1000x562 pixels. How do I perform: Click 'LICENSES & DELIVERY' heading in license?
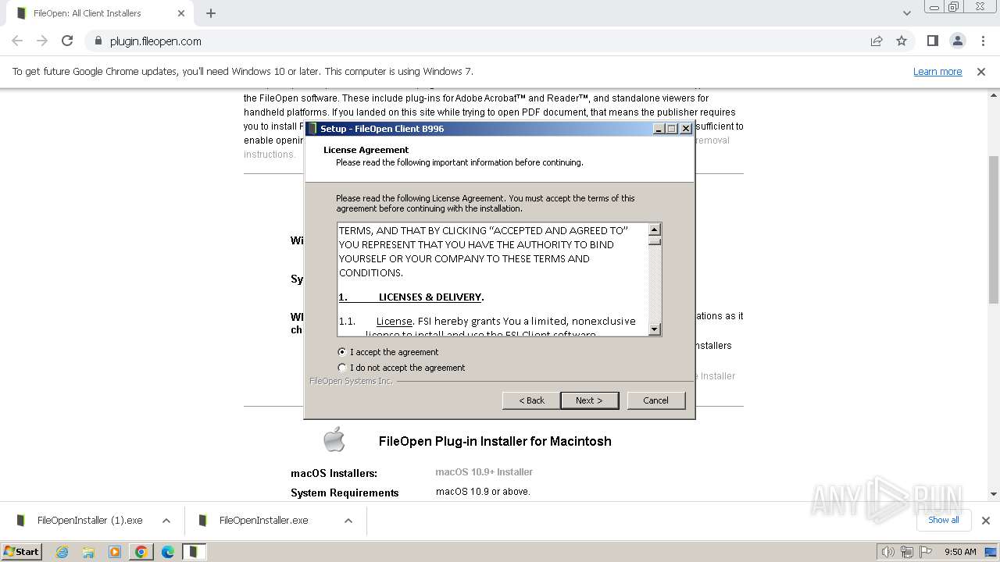click(430, 297)
